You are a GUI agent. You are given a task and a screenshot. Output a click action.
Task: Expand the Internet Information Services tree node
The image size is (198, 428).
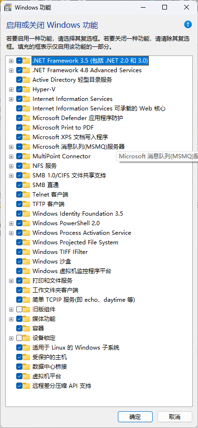11,99
